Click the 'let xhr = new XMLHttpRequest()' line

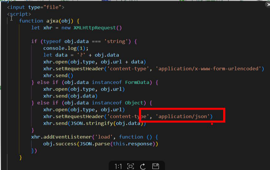[x=77, y=28]
